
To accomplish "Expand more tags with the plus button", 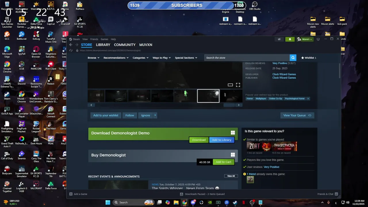I will tap(308, 99).
